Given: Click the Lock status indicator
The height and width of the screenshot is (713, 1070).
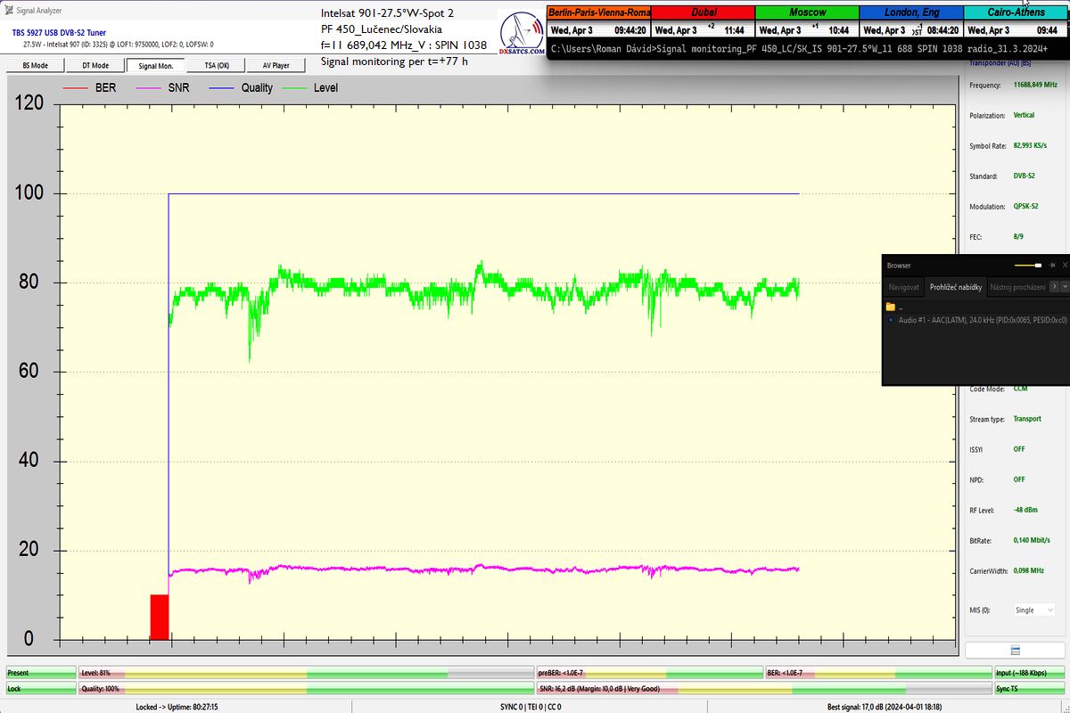Looking at the screenshot, I should (x=40, y=688).
